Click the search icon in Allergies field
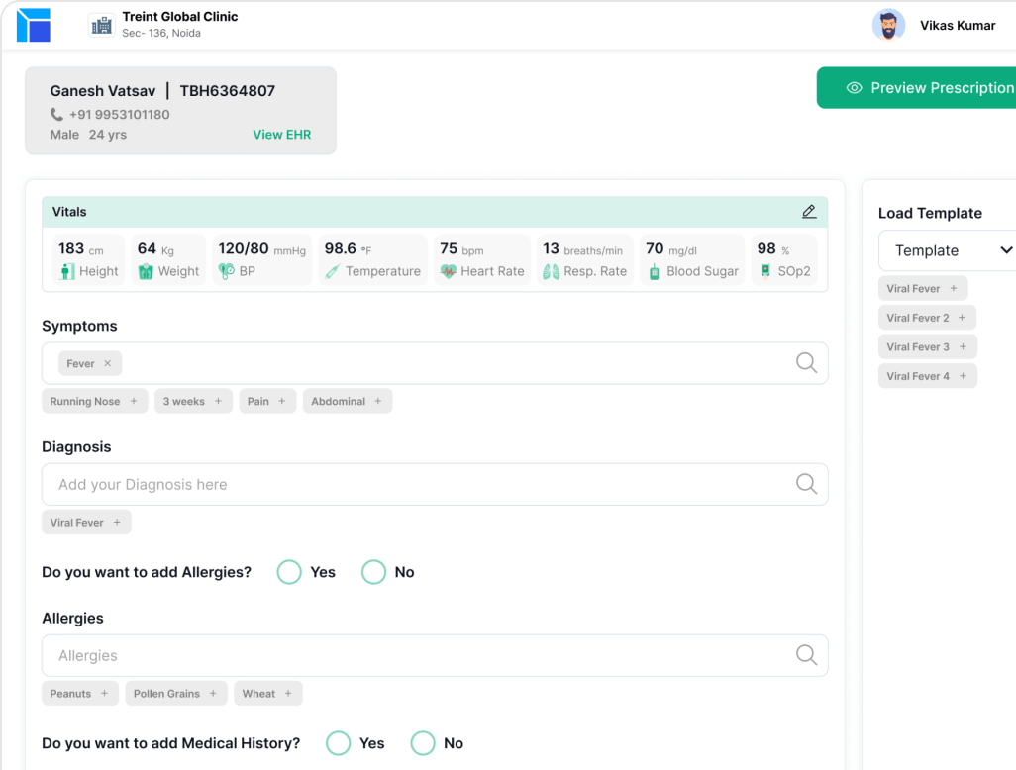The width and height of the screenshot is (1016, 770). click(806, 655)
